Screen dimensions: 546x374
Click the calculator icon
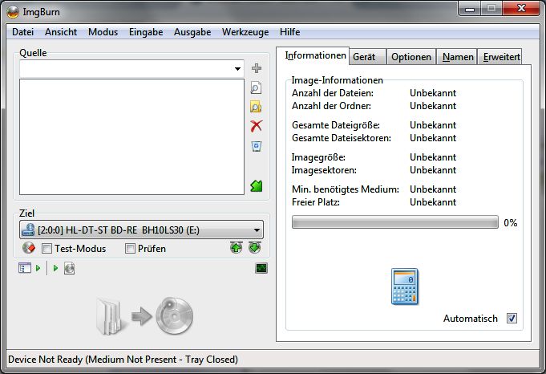[405, 287]
